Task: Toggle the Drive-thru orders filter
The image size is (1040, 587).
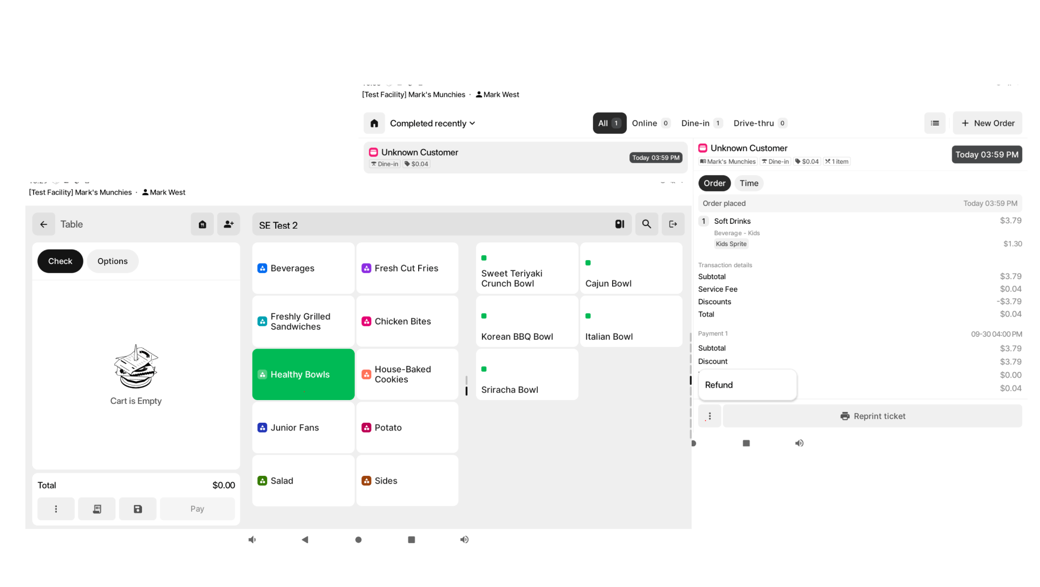Action: pyautogui.click(x=759, y=124)
